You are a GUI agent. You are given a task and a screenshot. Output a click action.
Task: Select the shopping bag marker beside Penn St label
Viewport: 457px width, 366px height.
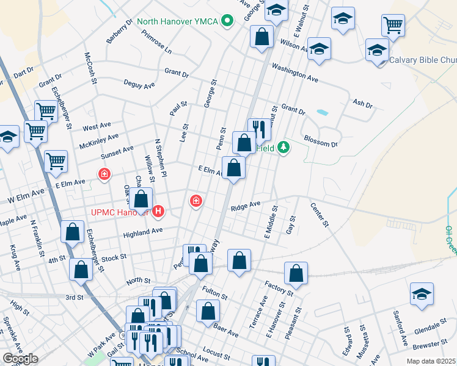pyautogui.click(x=244, y=144)
